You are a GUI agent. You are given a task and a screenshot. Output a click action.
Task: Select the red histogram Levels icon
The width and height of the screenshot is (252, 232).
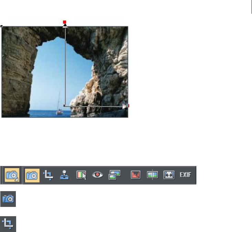tap(136, 175)
